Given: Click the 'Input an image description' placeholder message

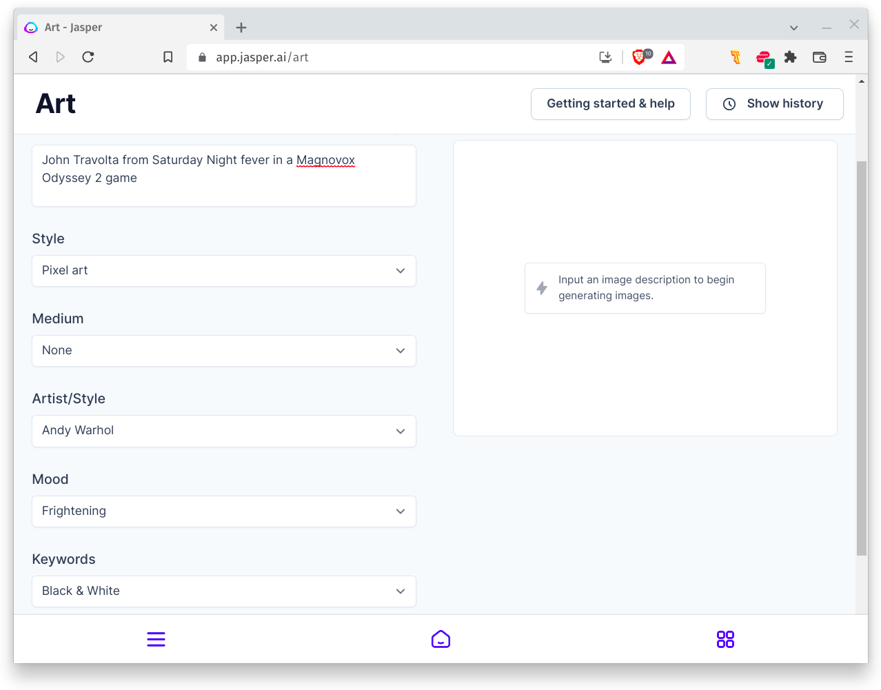Looking at the screenshot, I should click(645, 288).
